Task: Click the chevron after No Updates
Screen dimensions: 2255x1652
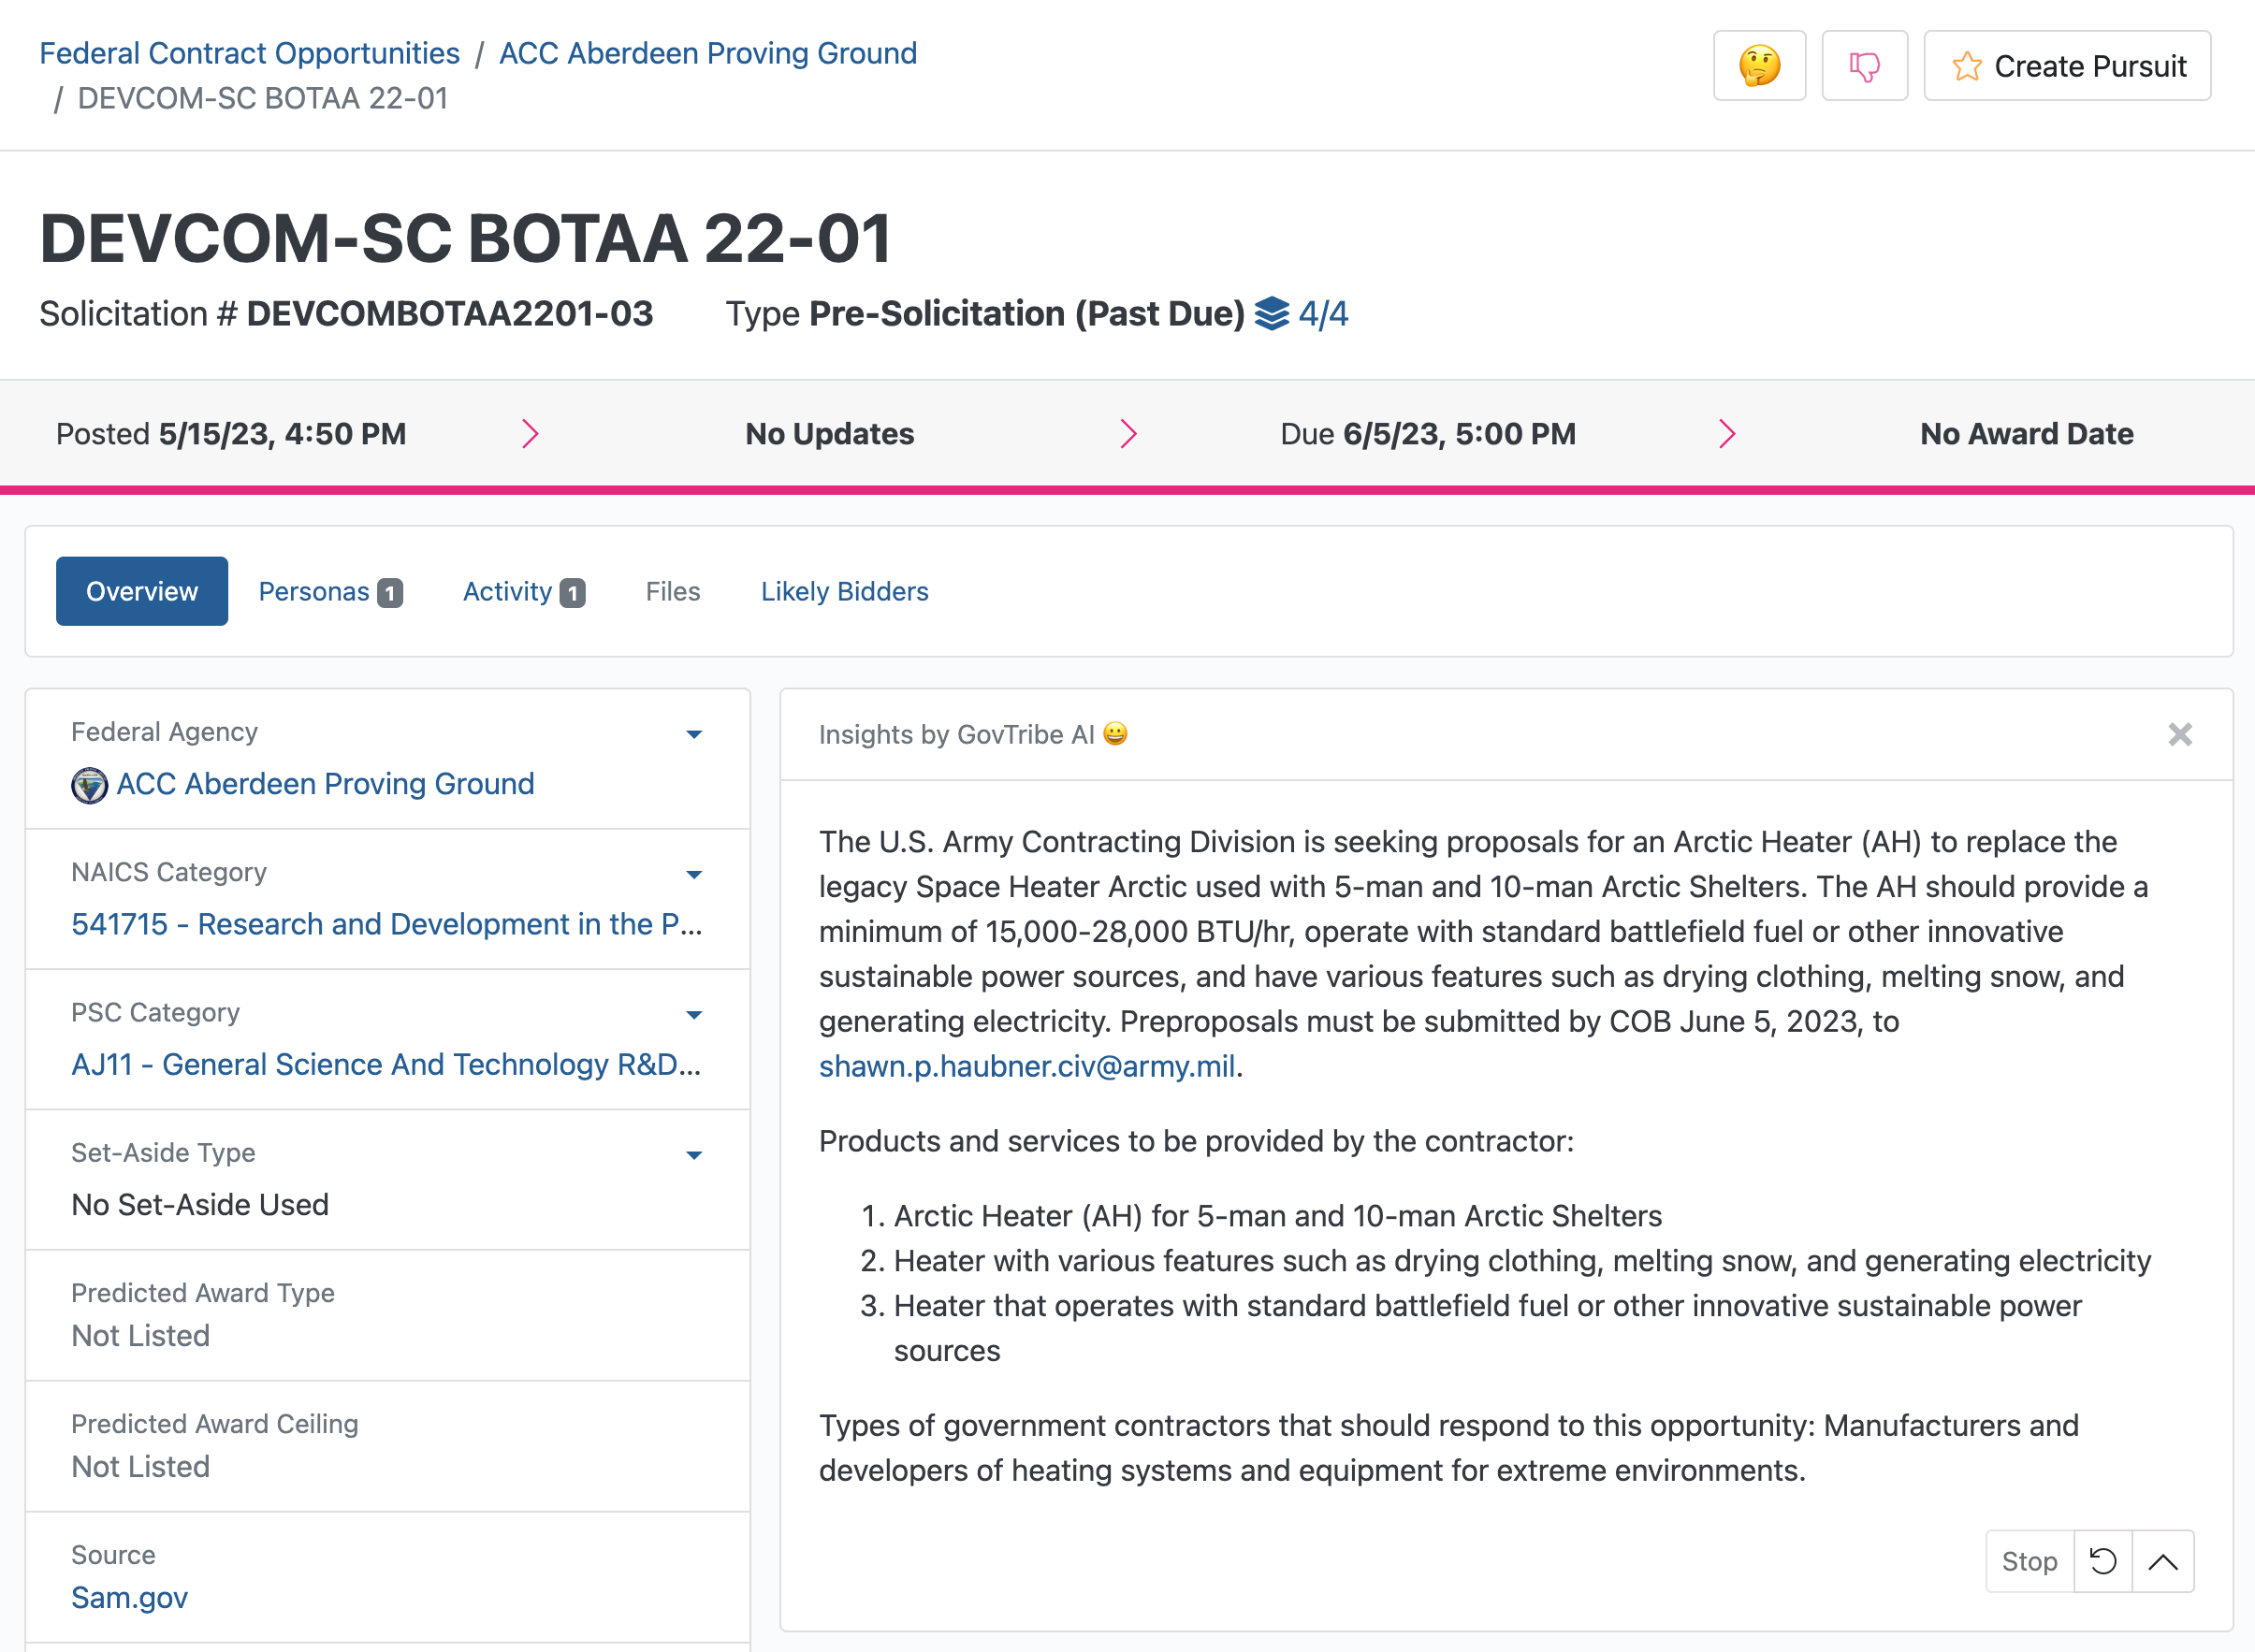Action: tap(1128, 434)
